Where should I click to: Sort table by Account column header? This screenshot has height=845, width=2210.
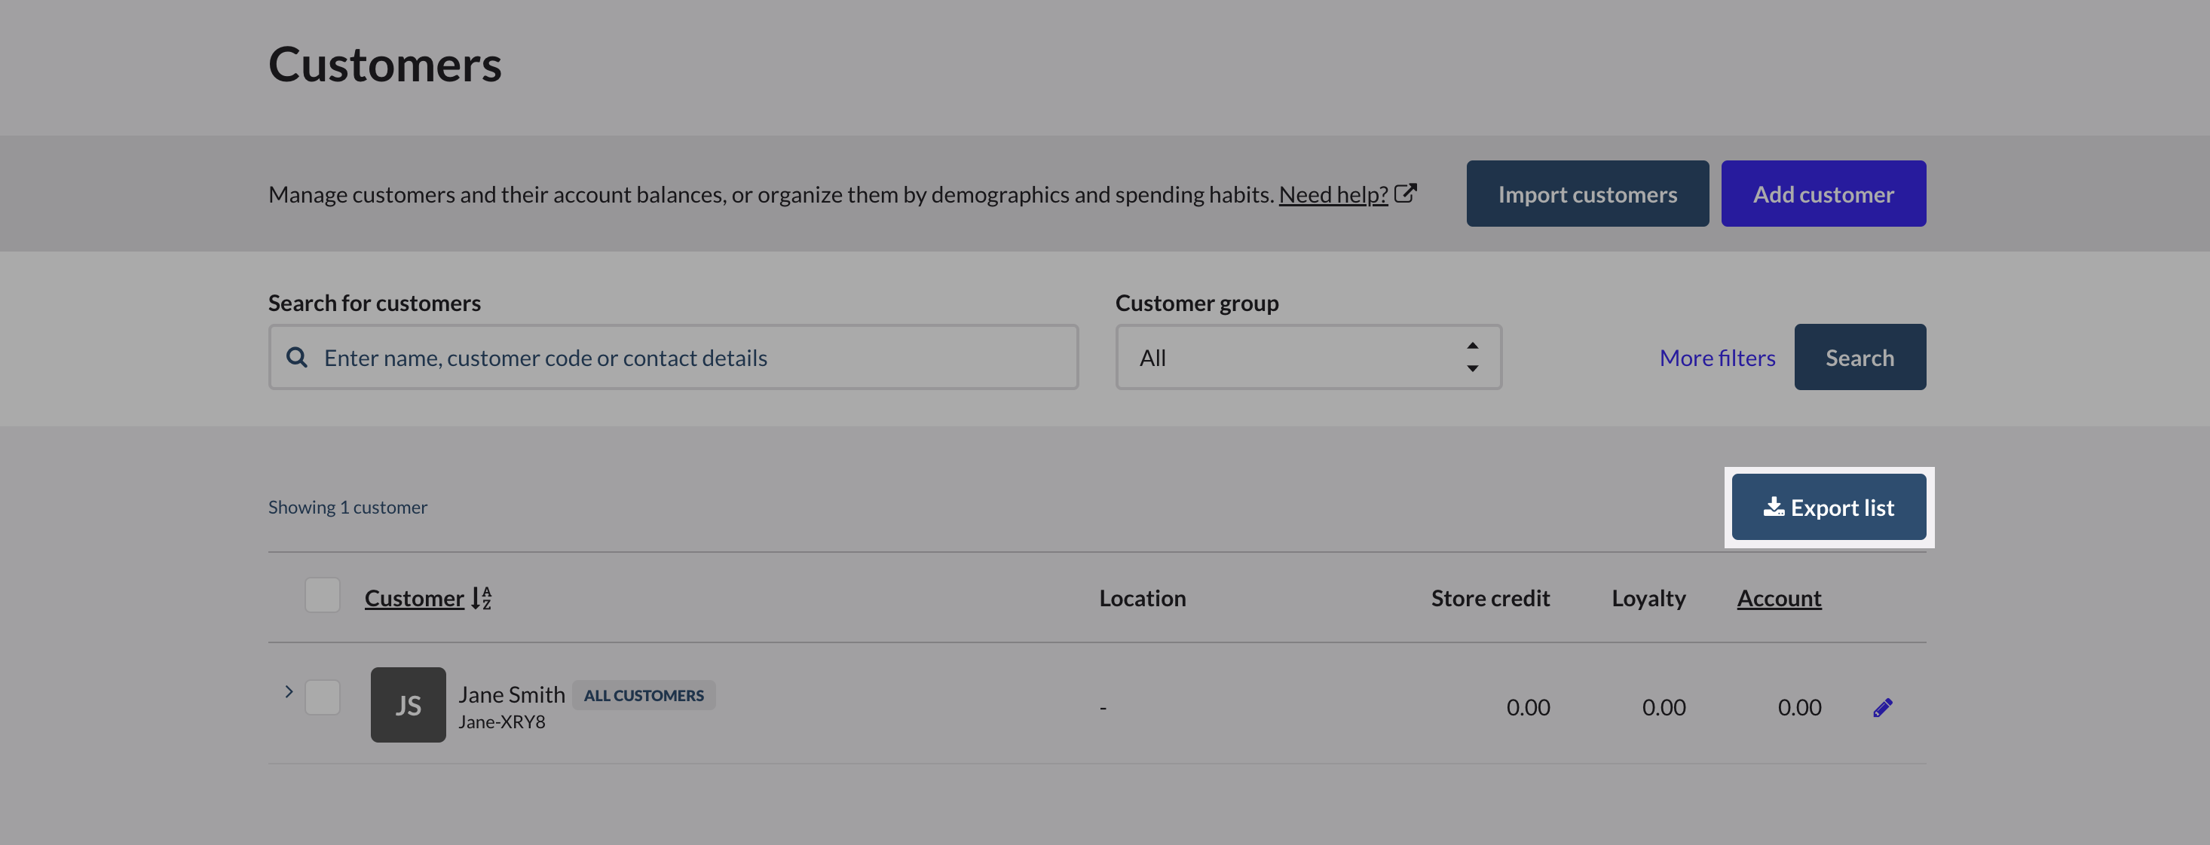1778,598
